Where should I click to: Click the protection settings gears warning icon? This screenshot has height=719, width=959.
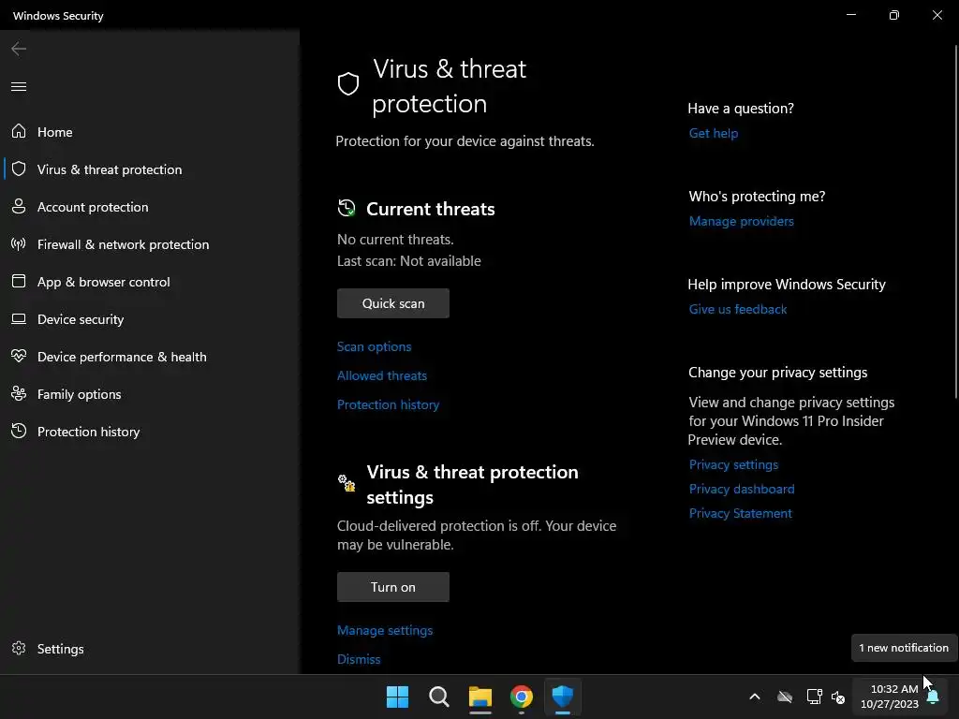click(x=347, y=483)
